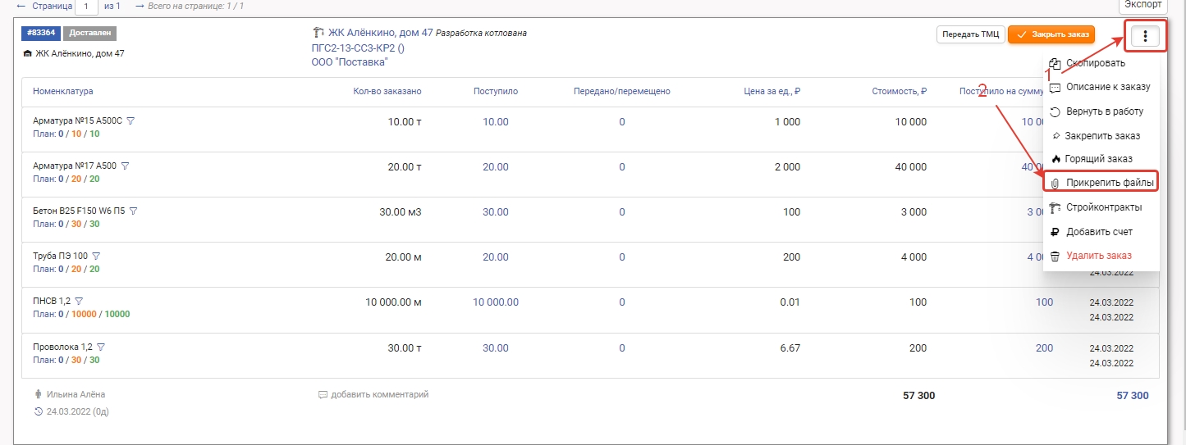Viewport: 1186px width, 445px height.
Task: Go to next page arrow
Action: (140, 6)
